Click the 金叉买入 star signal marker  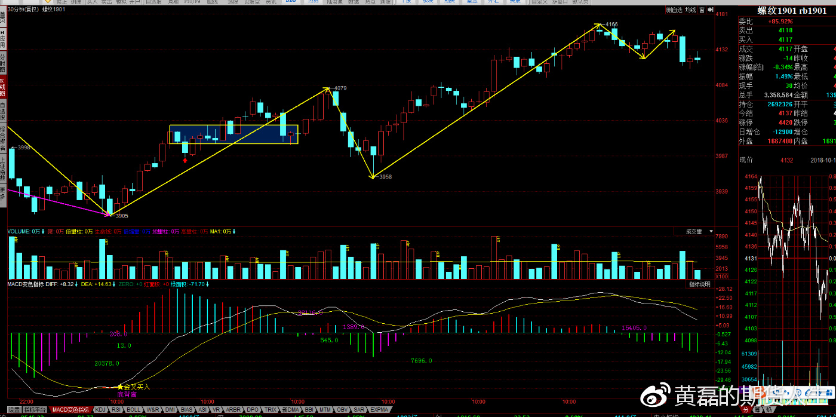coord(120,387)
